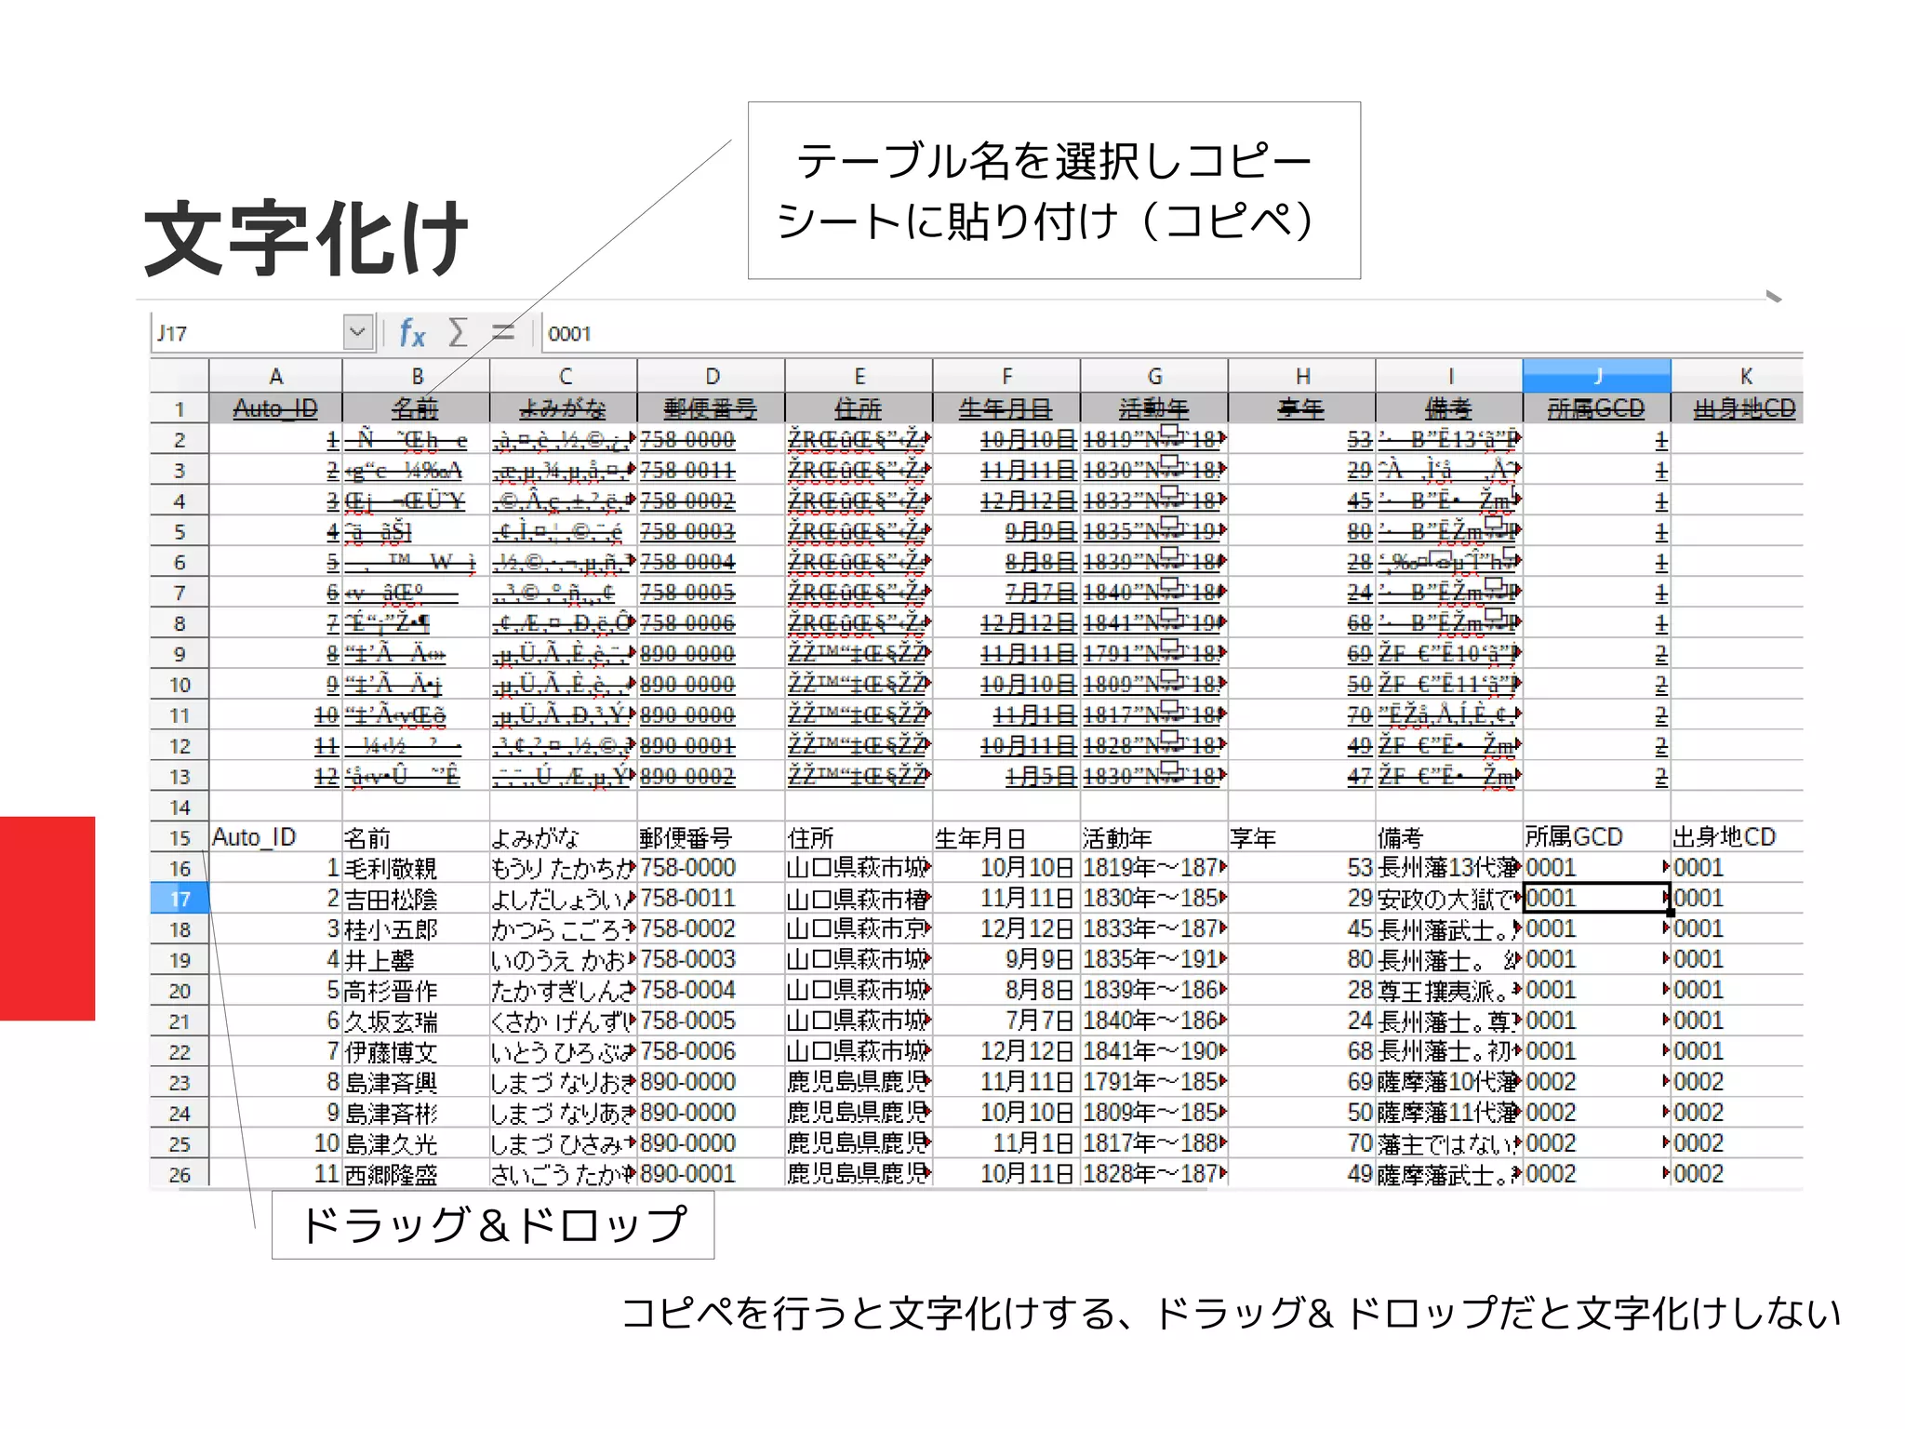The width and height of the screenshot is (1905, 1429).
Task: Click the formula input line showing 0001
Action: [x=1172, y=333]
